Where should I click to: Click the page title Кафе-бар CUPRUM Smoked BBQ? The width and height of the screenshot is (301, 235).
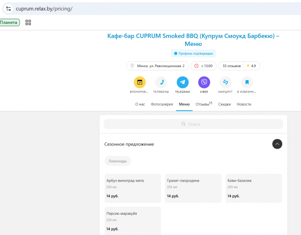coord(193,40)
